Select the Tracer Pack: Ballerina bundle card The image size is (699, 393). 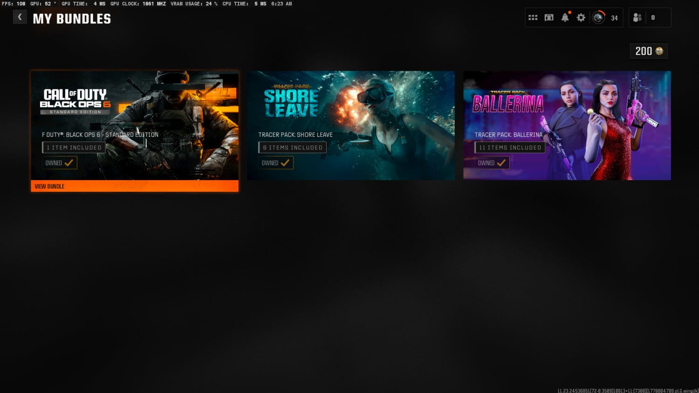(567, 126)
